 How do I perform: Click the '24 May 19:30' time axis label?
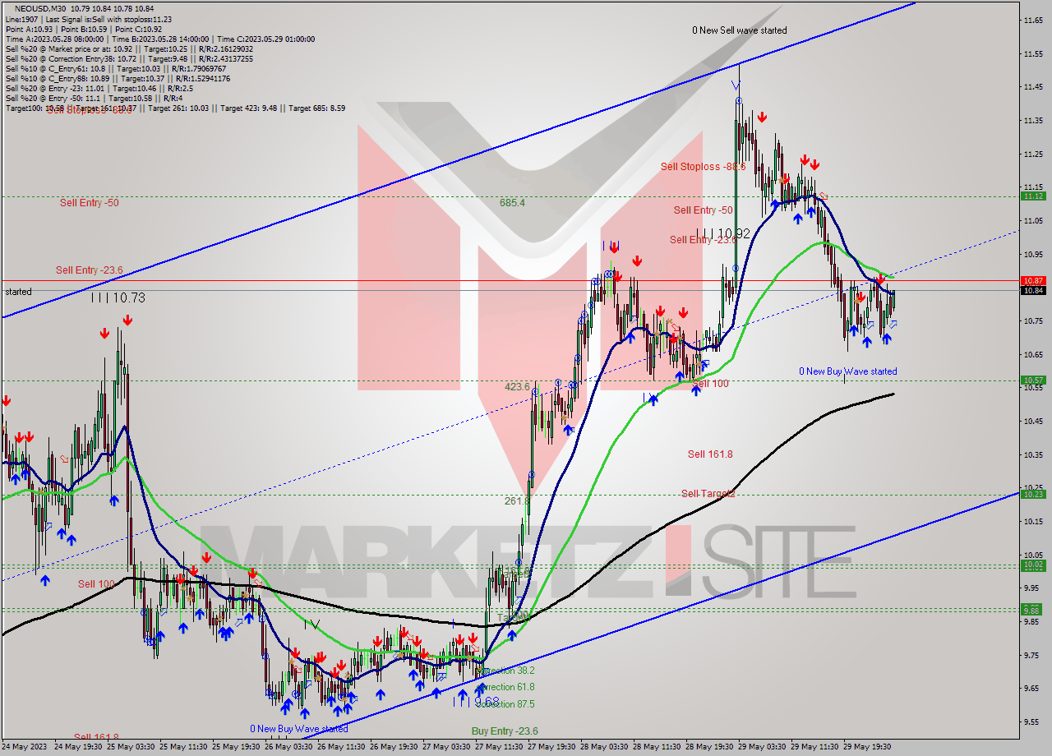click(x=78, y=747)
